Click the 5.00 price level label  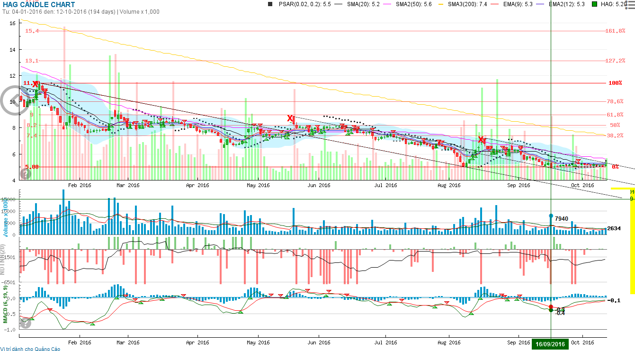click(x=32, y=167)
